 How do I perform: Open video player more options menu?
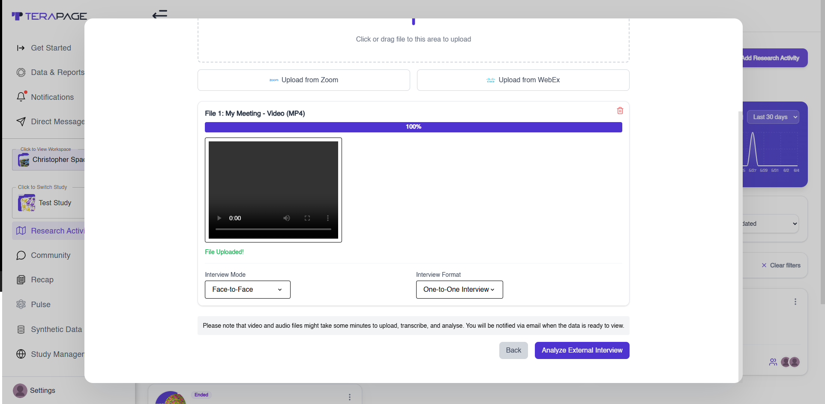click(328, 218)
